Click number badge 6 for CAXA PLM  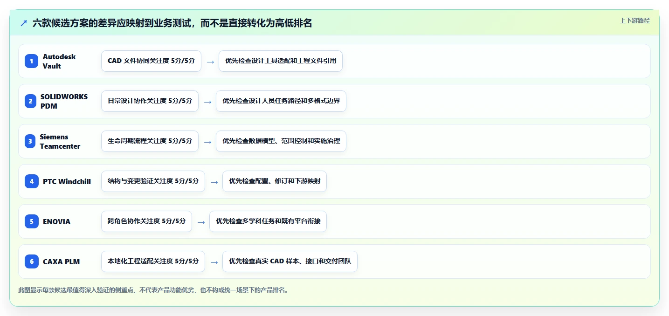[32, 261]
